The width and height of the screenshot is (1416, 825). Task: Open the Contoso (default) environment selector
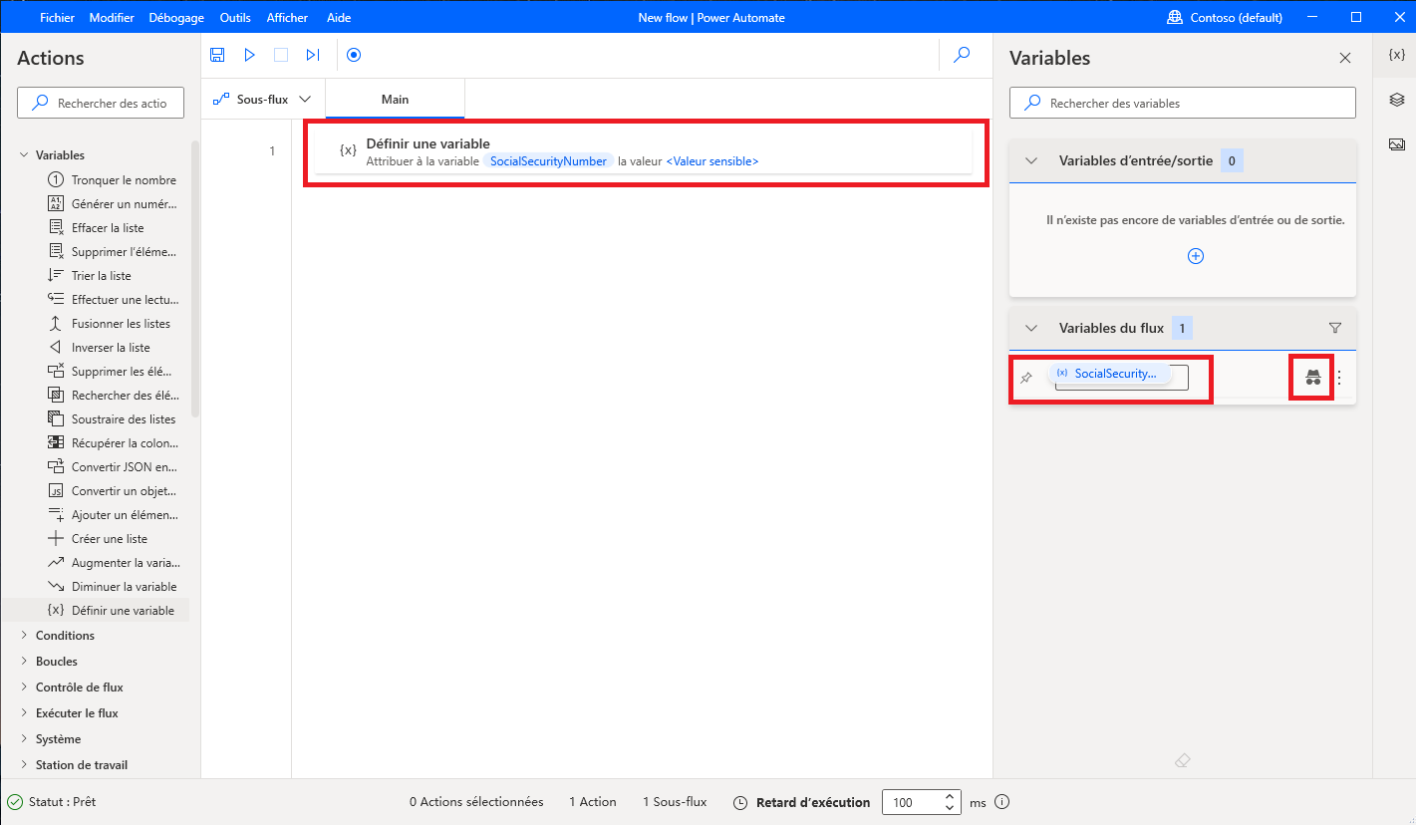tap(1225, 18)
